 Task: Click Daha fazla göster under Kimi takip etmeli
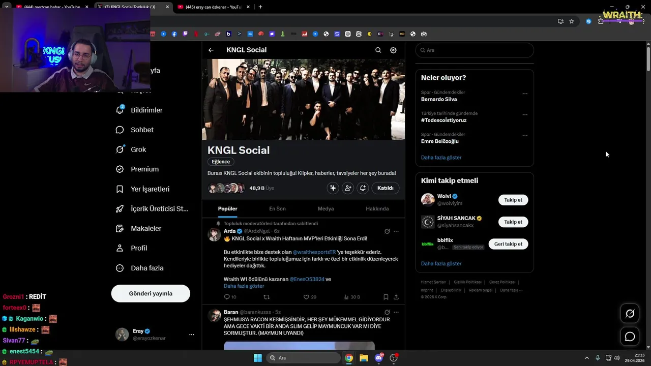click(x=441, y=264)
